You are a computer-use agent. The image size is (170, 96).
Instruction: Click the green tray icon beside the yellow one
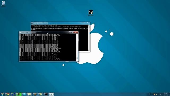pyautogui.click(x=156, y=94)
